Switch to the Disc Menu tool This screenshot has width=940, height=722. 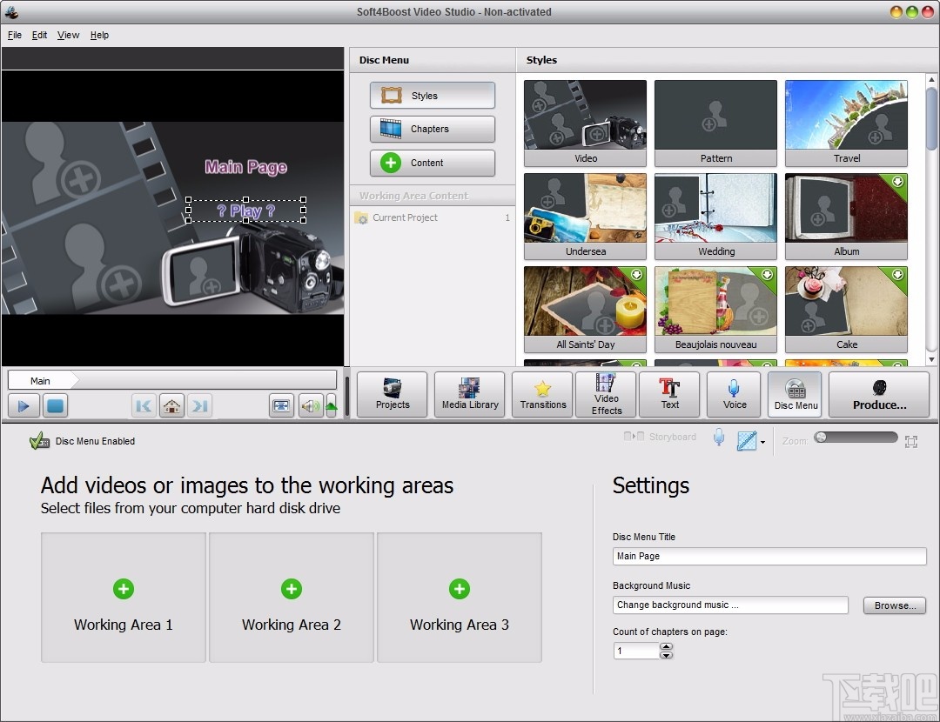(794, 394)
